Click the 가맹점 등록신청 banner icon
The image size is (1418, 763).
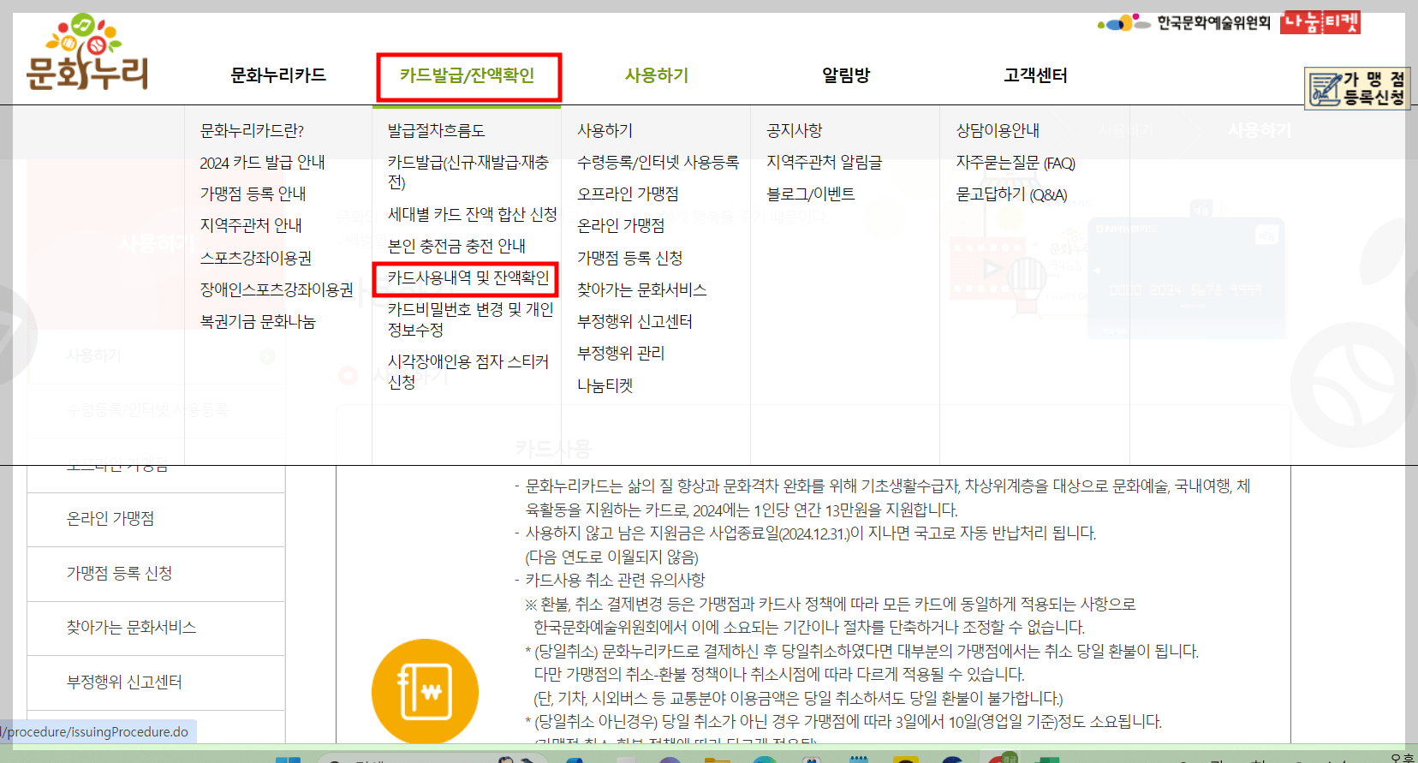[x=1357, y=88]
